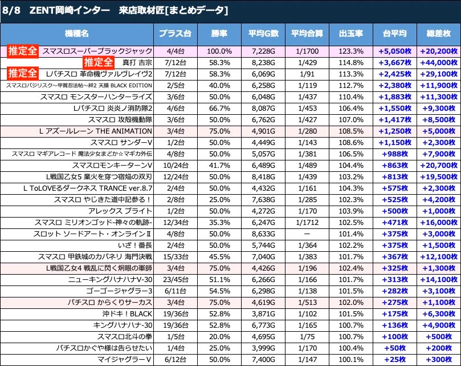Click the 66.7% win rate cell
The image size is (461, 366).
tap(219, 108)
